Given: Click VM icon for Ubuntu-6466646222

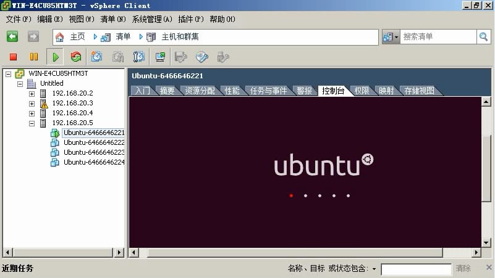Looking at the screenshot, I should 55,142.
